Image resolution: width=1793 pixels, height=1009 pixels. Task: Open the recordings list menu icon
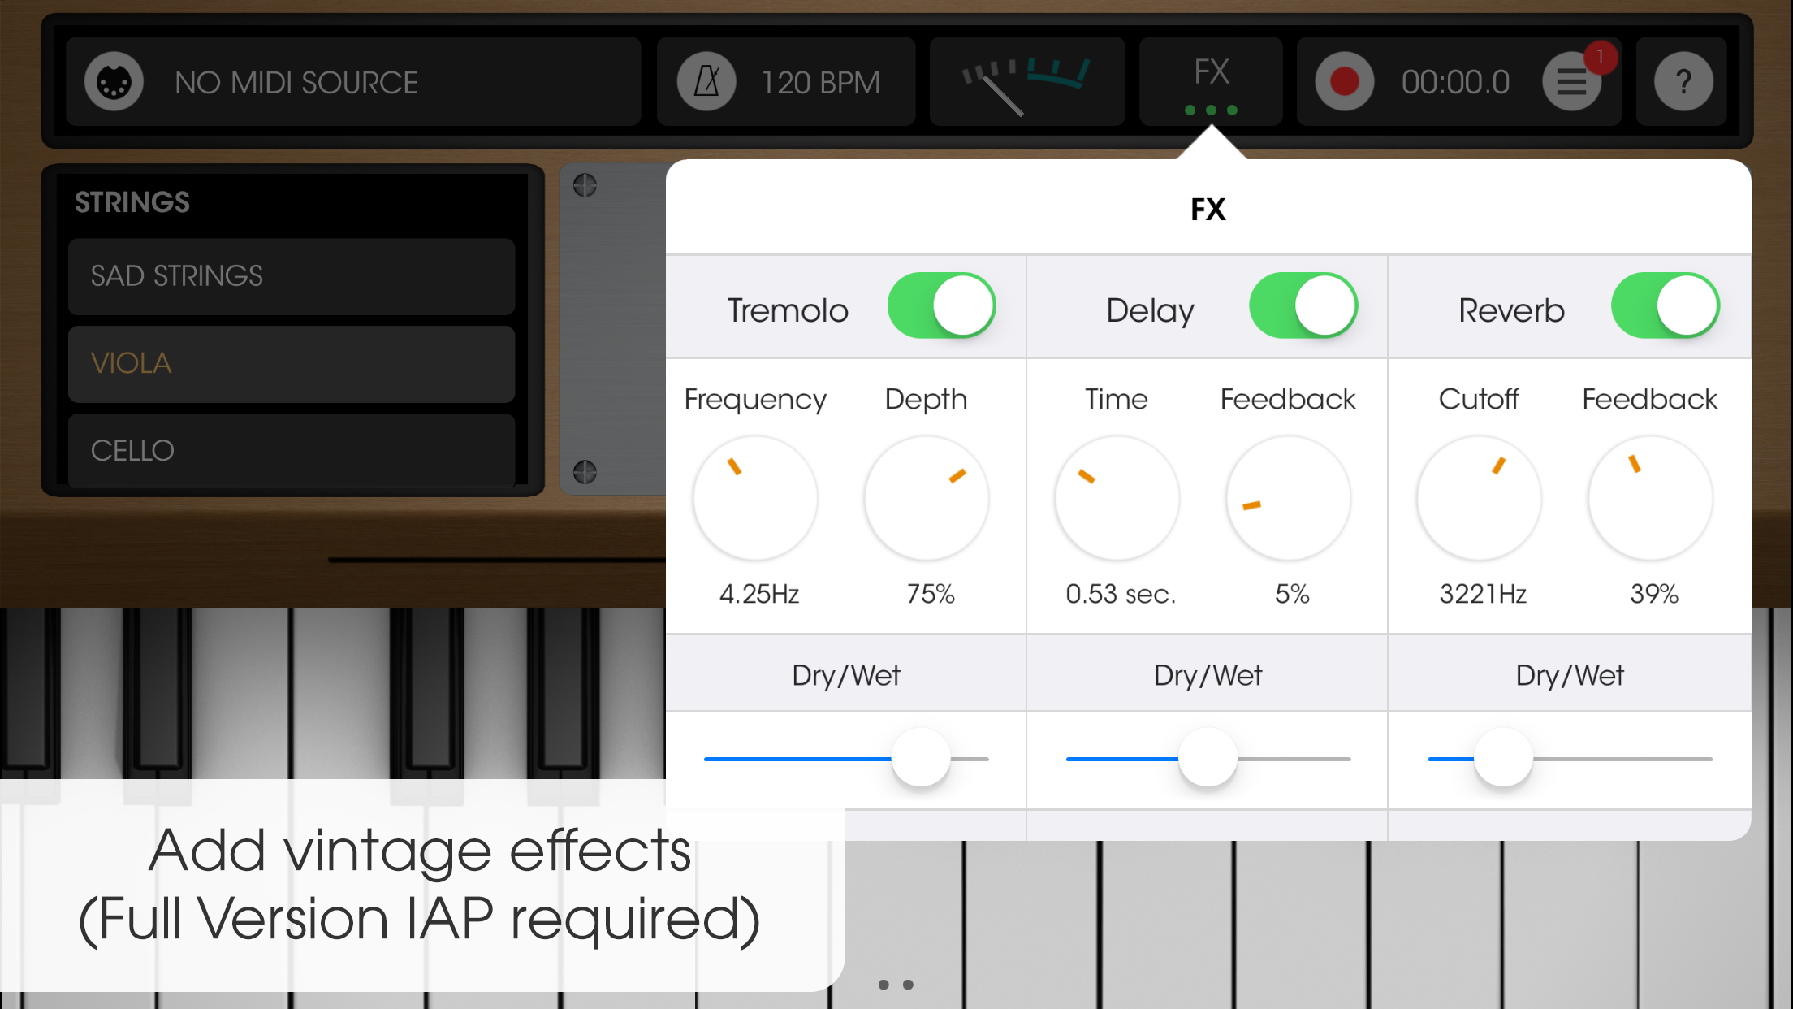(1572, 82)
